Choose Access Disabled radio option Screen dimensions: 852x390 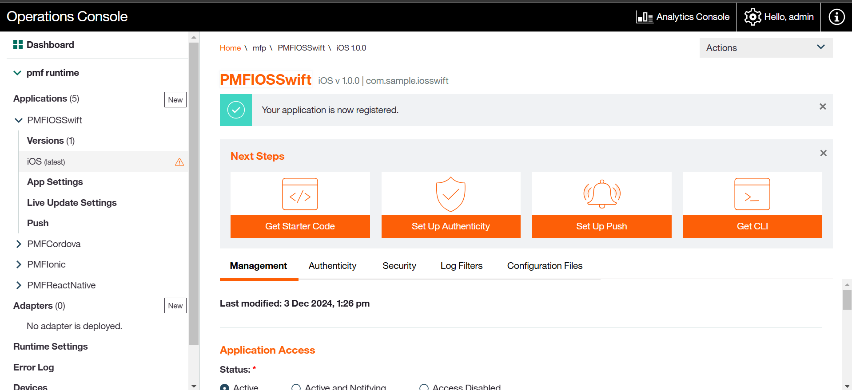coord(424,387)
